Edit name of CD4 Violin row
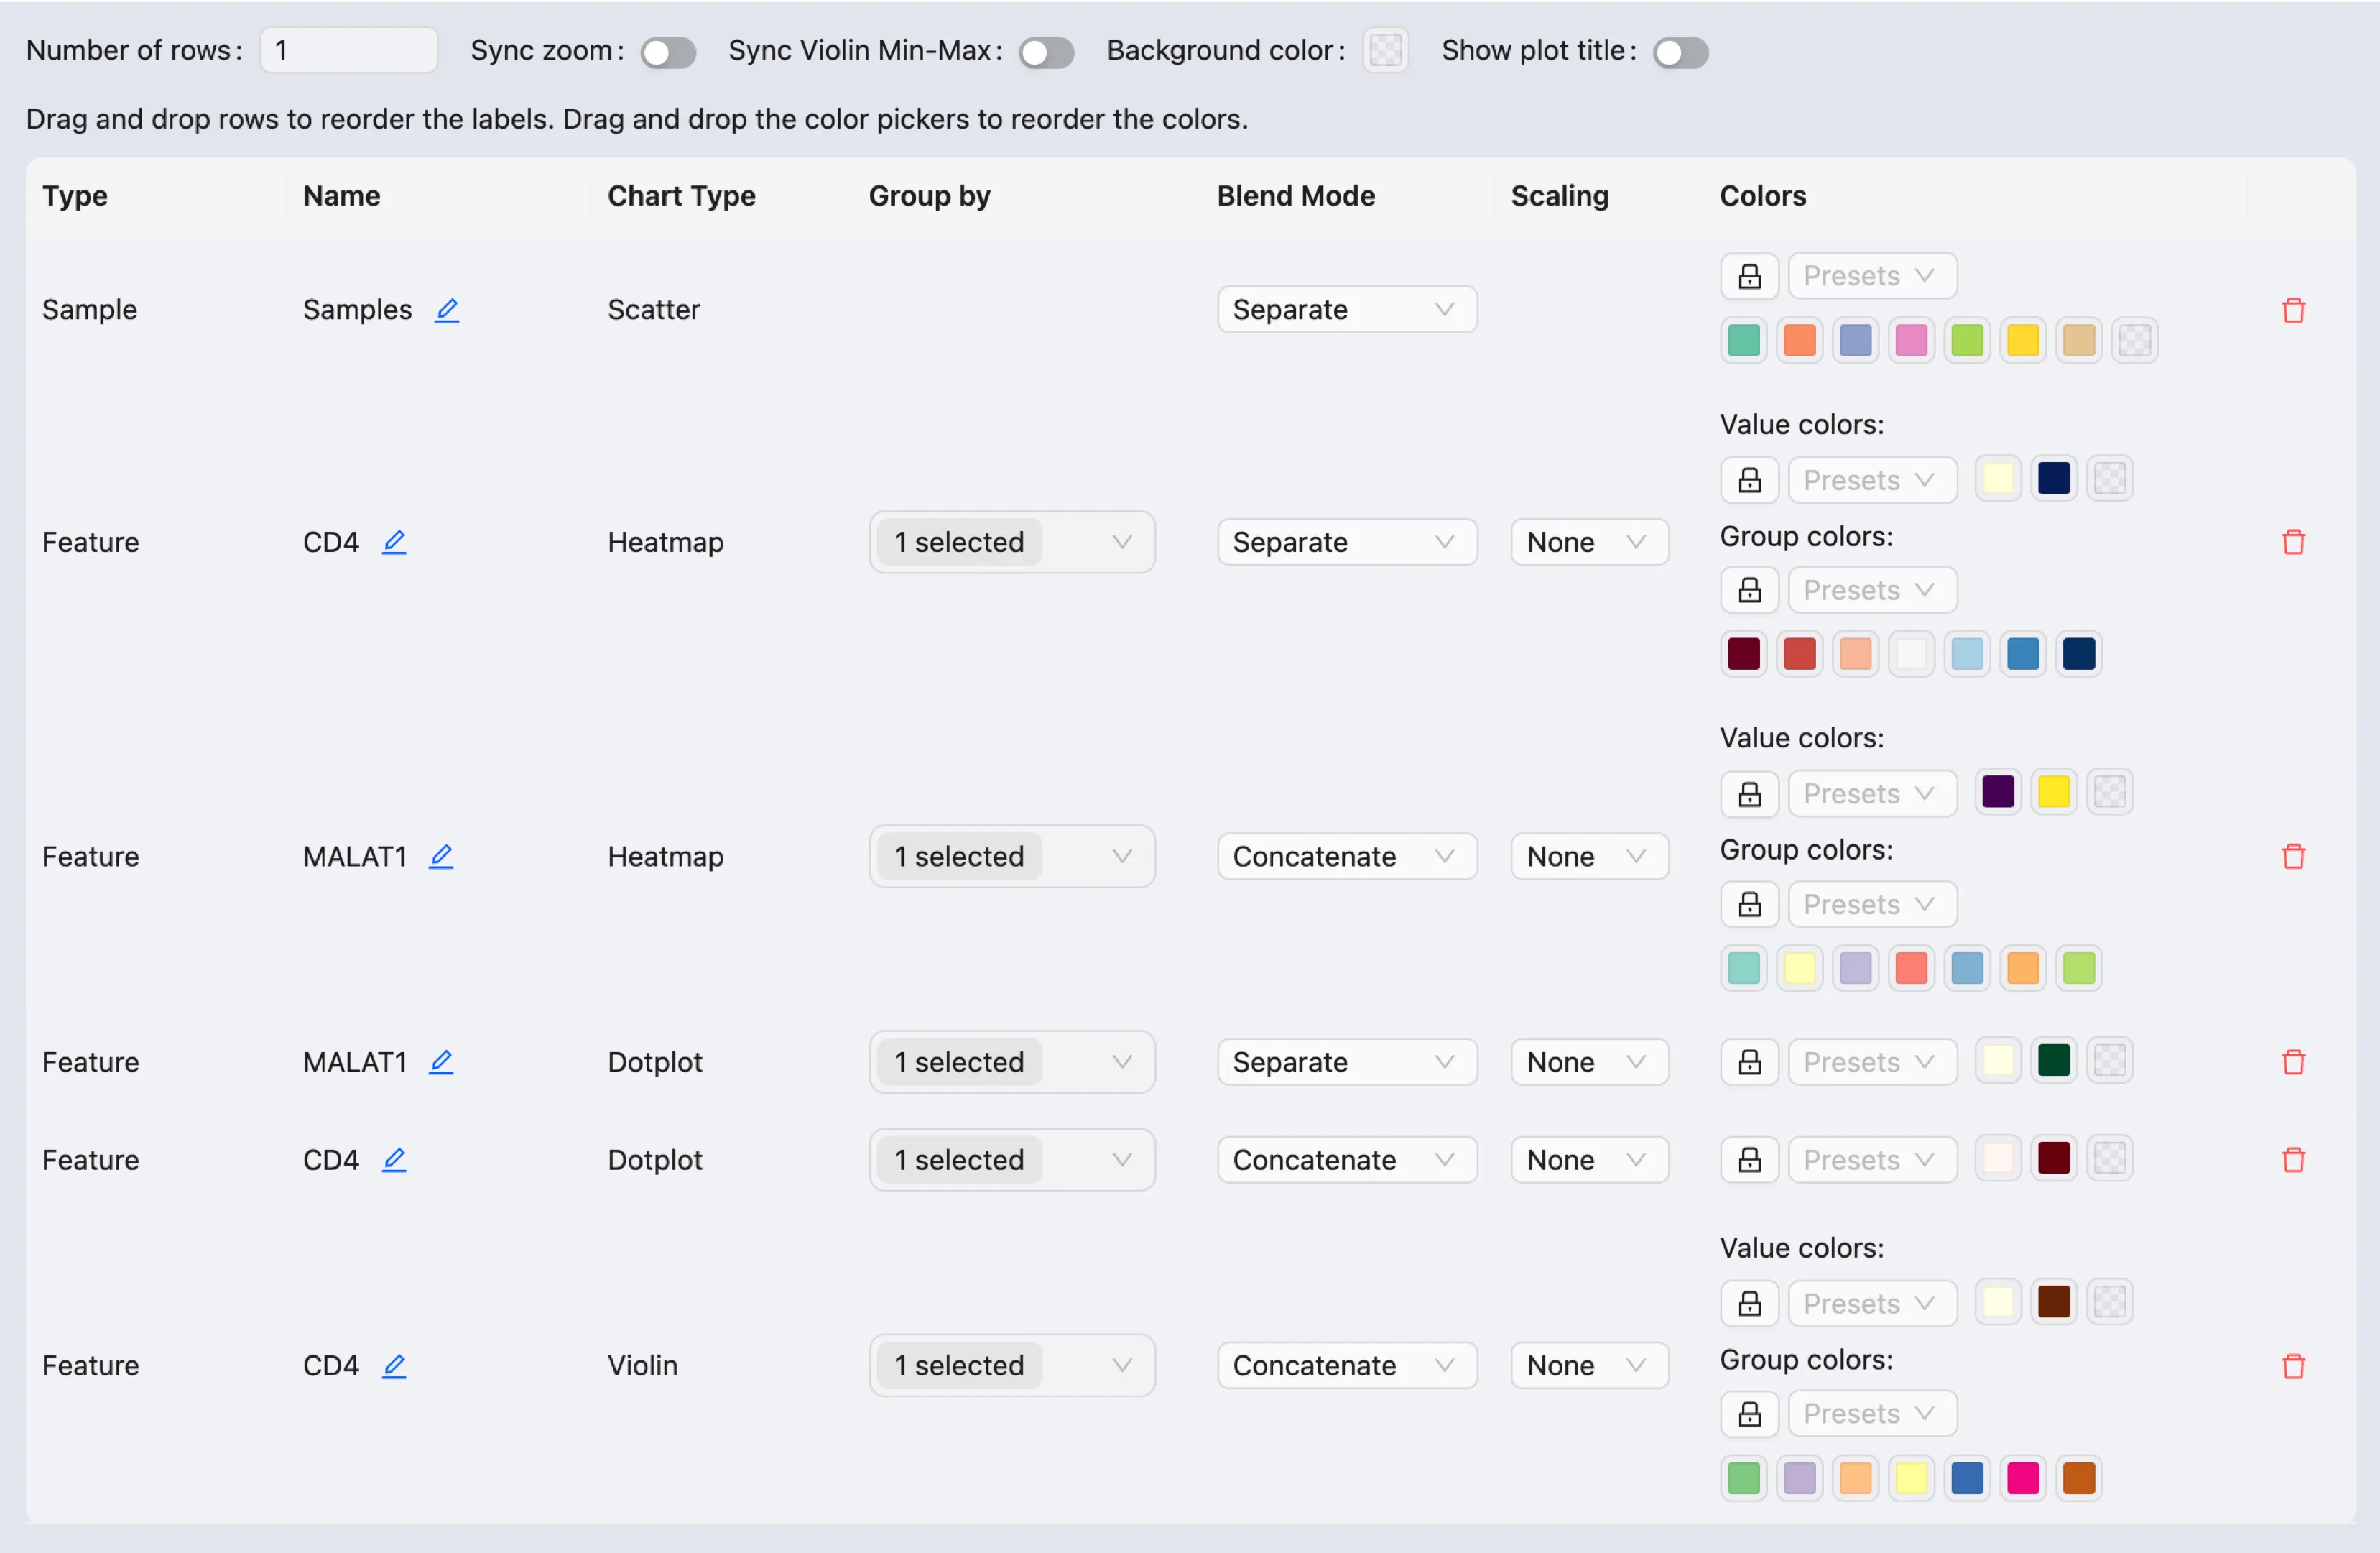 tap(394, 1366)
